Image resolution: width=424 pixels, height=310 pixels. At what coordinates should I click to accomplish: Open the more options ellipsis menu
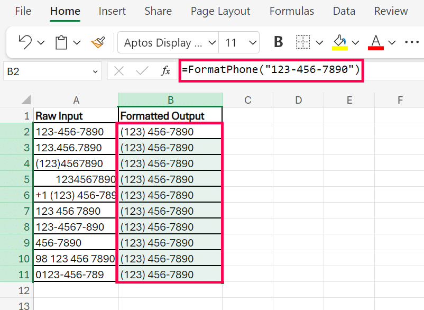pyautogui.click(x=412, y=42)
